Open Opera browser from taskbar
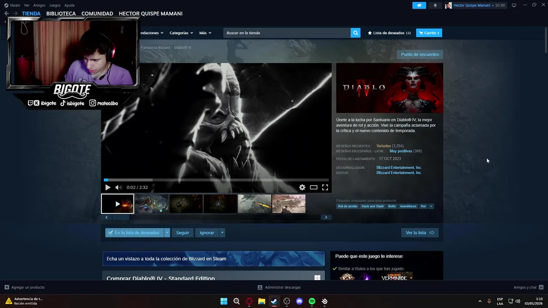 pyautogui.click(x=249, y=301)
